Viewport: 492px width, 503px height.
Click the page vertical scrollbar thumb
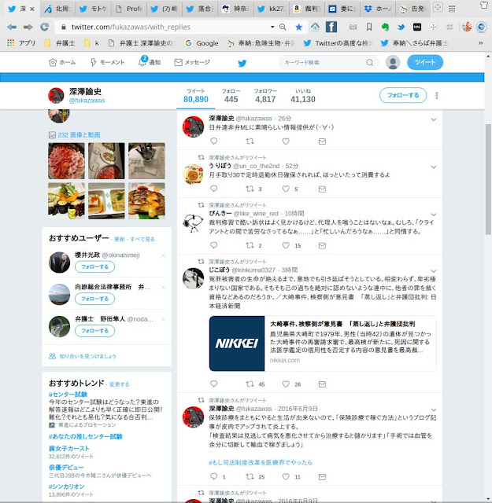[488, 180]
